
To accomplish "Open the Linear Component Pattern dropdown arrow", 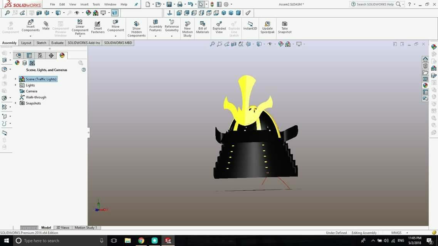I will pyautogui.click(x=80, y=36).
